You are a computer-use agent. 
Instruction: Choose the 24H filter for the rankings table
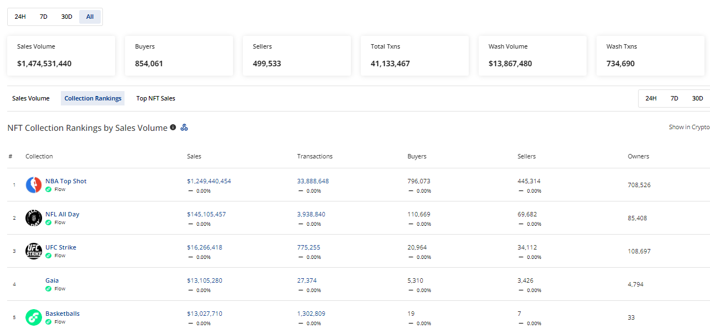651,98
